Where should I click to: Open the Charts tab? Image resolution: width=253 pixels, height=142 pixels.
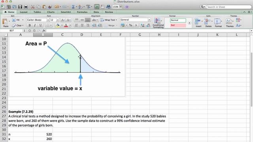(51, 12)
